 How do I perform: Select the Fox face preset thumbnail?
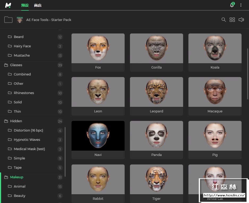point(98,48)
